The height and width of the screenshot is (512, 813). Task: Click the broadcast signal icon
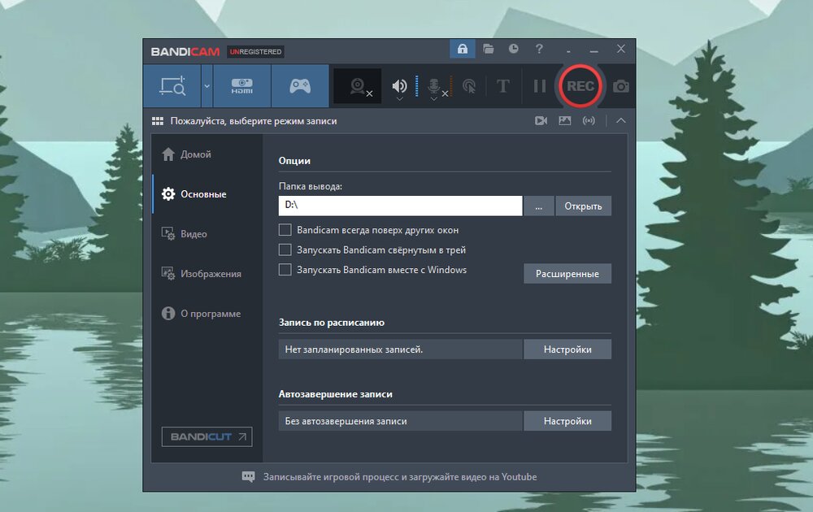coord(589,121)
